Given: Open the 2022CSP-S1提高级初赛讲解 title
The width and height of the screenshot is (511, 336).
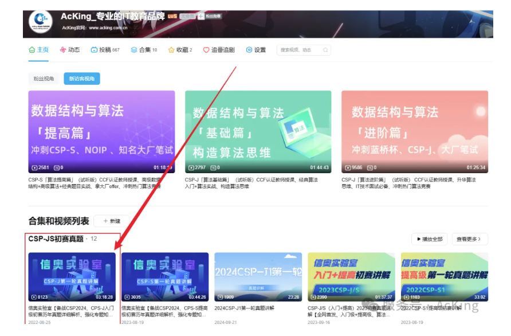Looking at the screenshot, I should click(431, 308).
